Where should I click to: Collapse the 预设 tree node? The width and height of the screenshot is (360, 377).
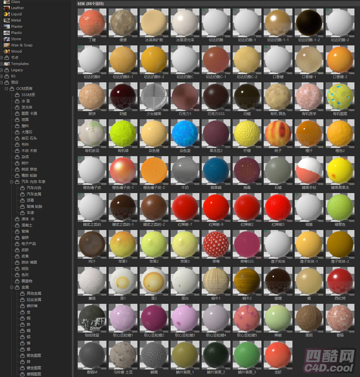1,83
